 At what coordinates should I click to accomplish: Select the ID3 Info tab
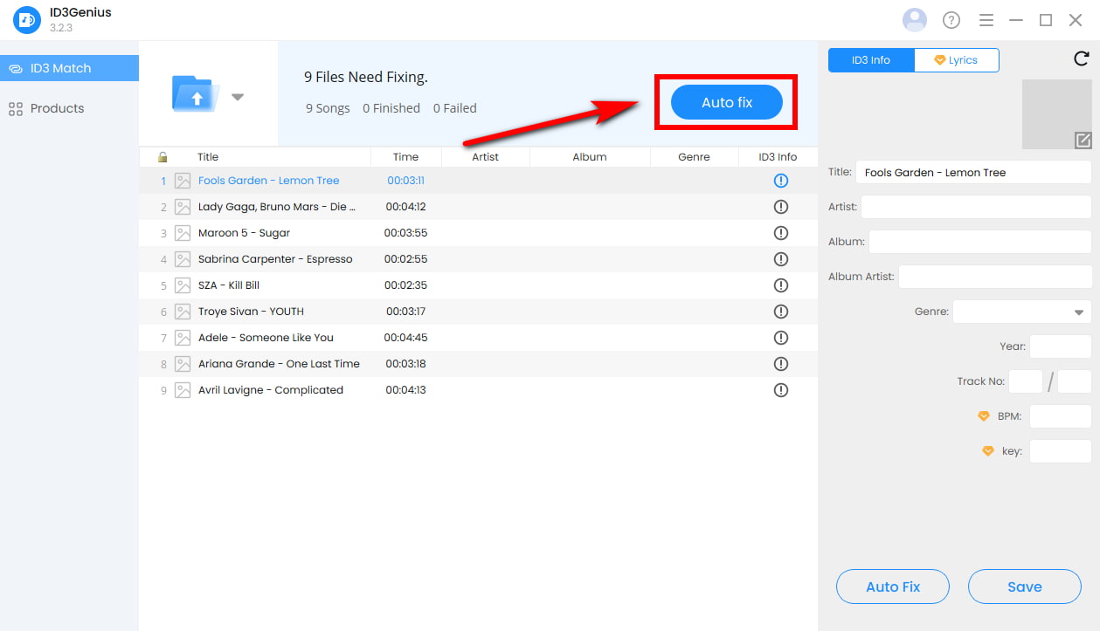click(871, 60)
